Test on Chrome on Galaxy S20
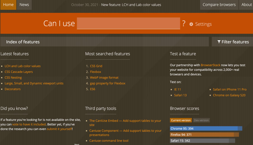This screenshot has height=145, width=253. tap(229, 95)
